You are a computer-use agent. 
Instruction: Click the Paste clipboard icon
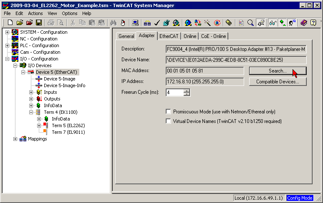coord(92,23)
